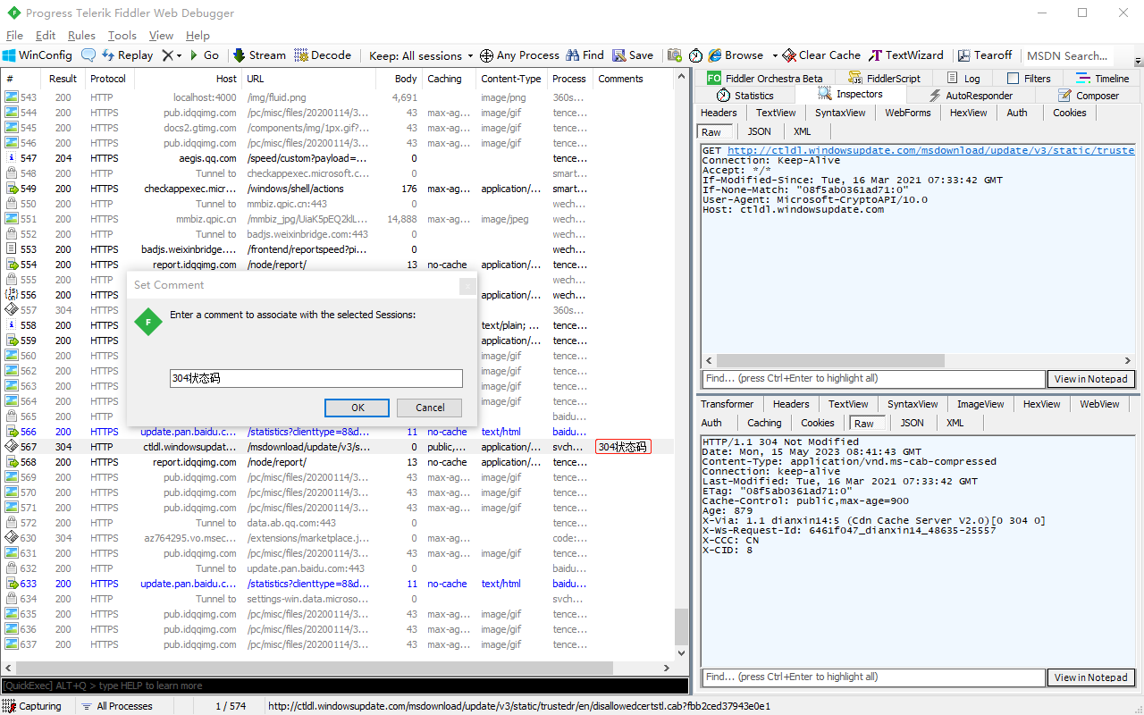Open WinConfig from the toolbar

(37, 55)
